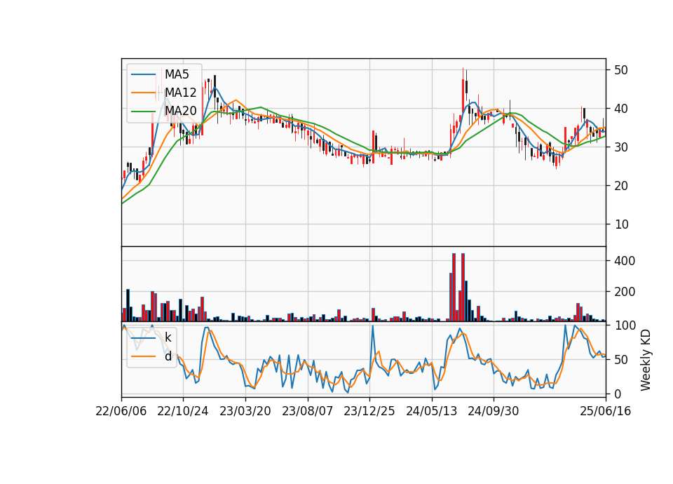Click the k legend label in KD panel
This screenshot has height=484, width=673.
[168, 337]
